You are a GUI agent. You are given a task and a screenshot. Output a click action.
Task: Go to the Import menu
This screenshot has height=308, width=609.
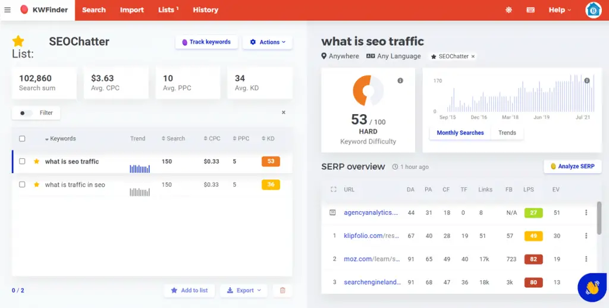(131, 10)
